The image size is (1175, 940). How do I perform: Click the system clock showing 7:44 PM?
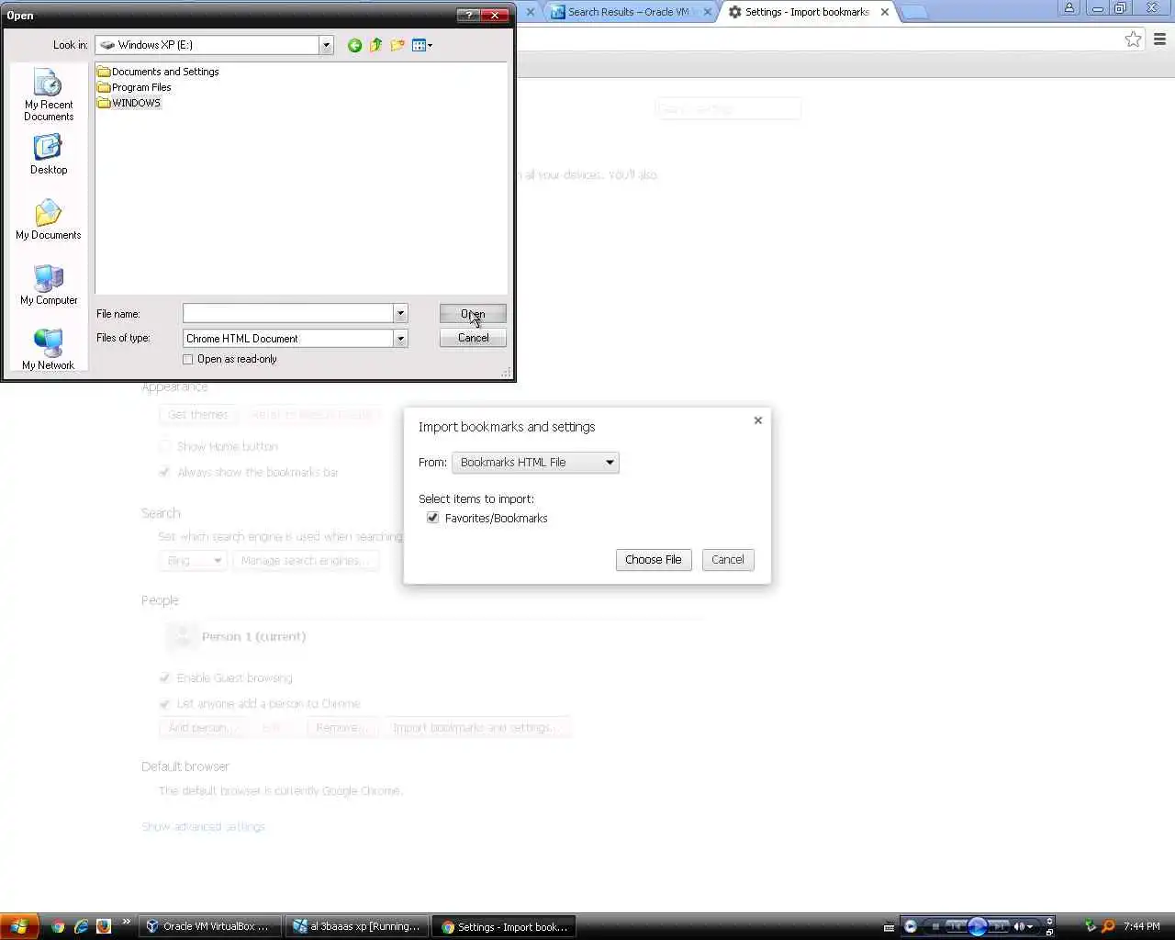[1142, 927]
